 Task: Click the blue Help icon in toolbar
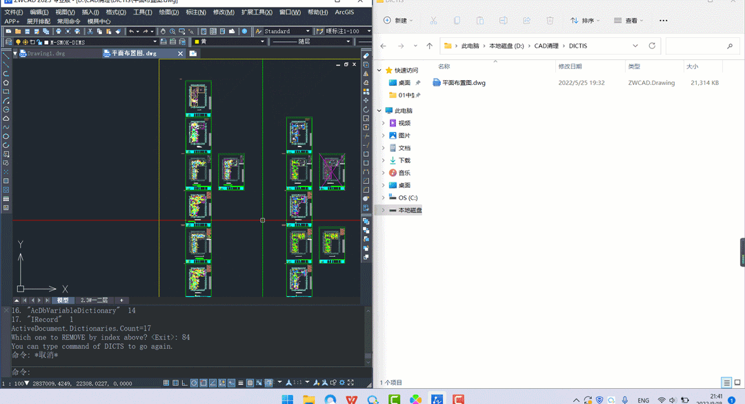click(245, 31)
